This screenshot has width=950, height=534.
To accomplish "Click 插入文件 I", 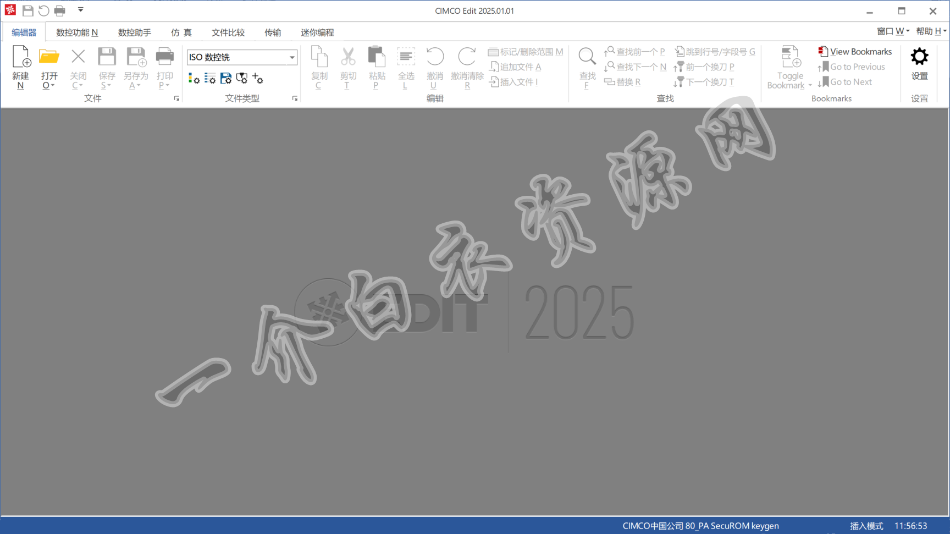I will [x=513, y=82].
